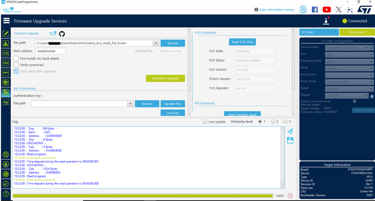This screenshot has width=375, height=201.
Task: Click the link-shaped round sidebar icon
Action: 6,184
